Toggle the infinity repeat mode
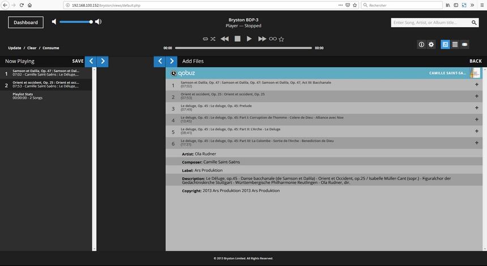Viewport: 487px width, 266px height. click(273, 39)
